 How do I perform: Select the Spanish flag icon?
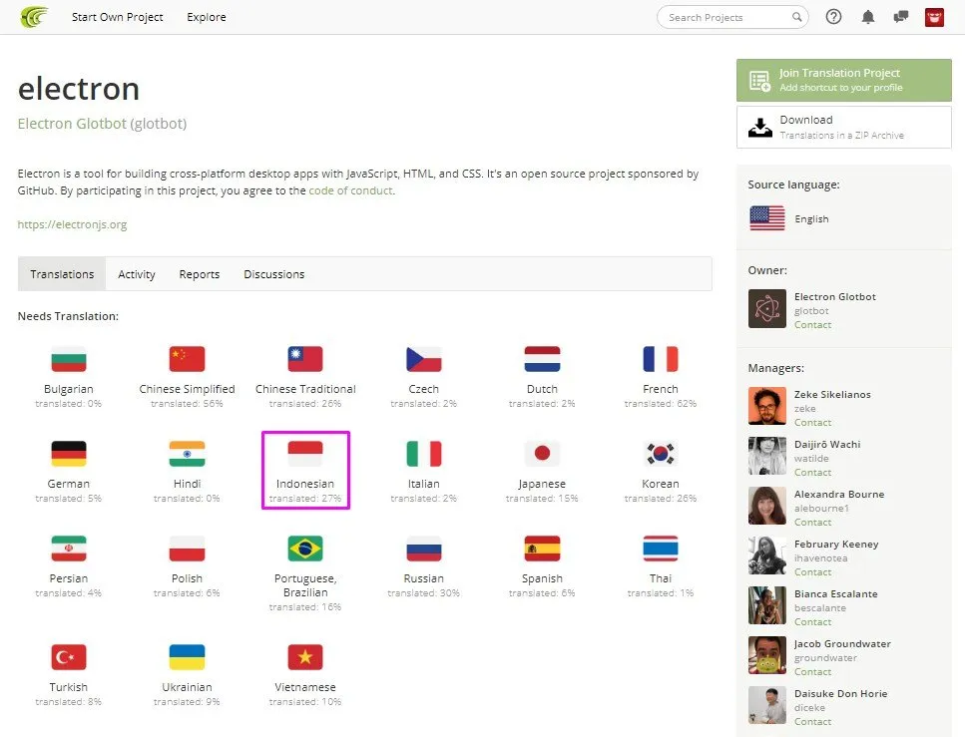[542, 549]
